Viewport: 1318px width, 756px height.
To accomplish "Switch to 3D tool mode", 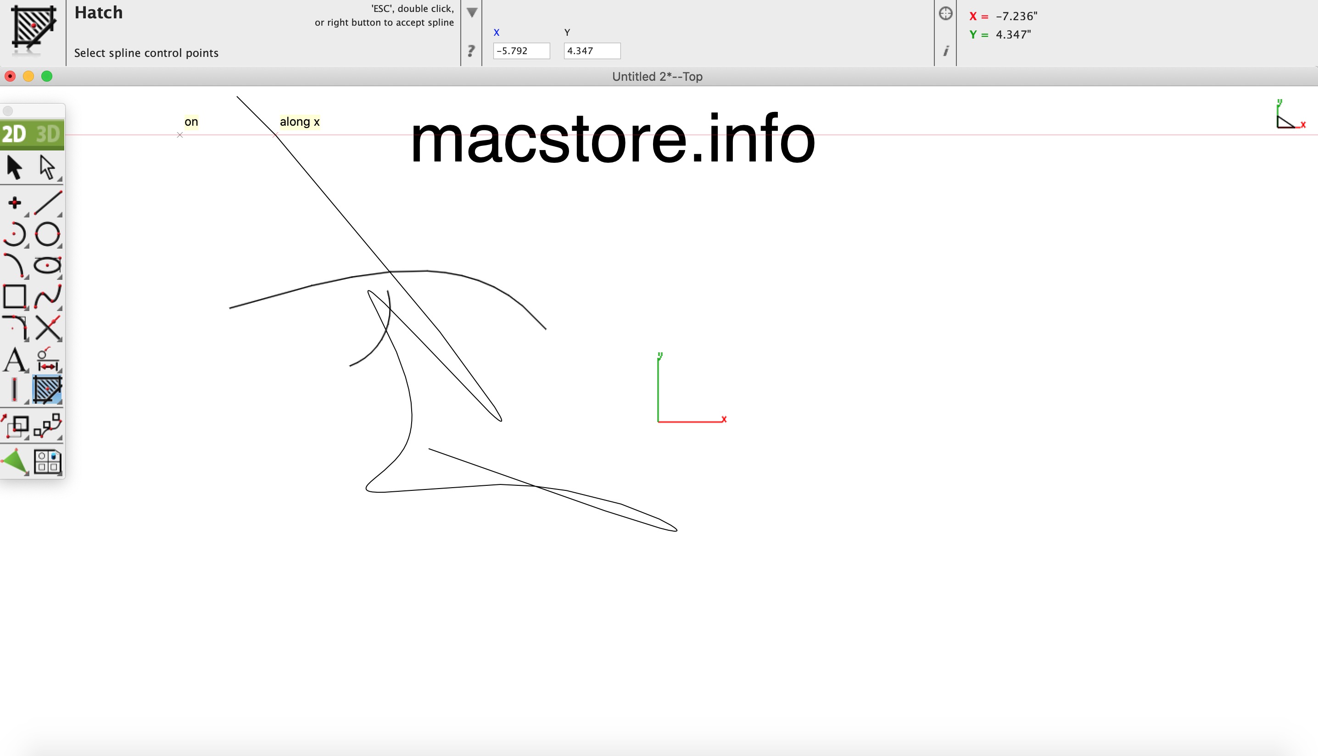I will (x=48, y=134).
